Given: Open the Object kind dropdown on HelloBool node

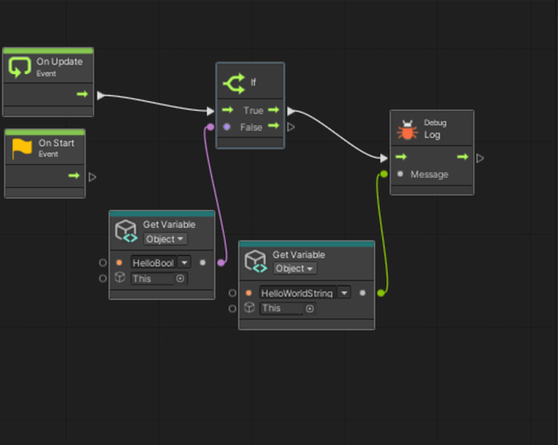Looking at the screenshot, I should click(x=165, y=239).
